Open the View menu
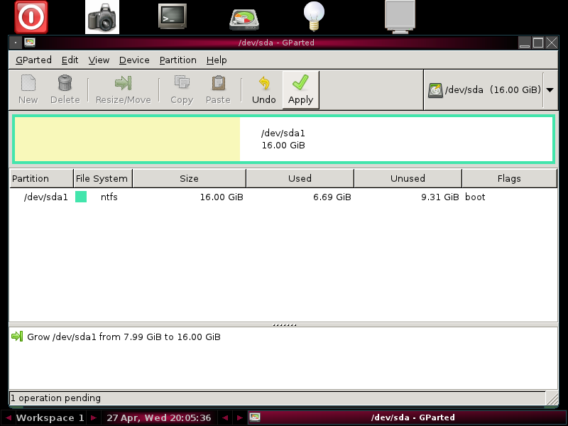 pos(99,60)
